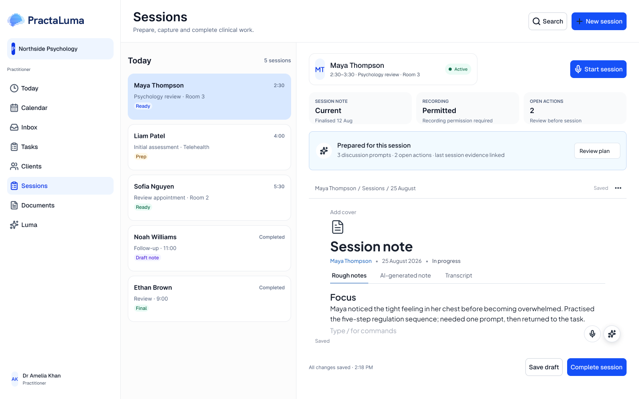Image resolution: width=639 pixels, height=399 pixels.
Task: Open Ethan Brown's completed session card
Action: click(209, 299)
